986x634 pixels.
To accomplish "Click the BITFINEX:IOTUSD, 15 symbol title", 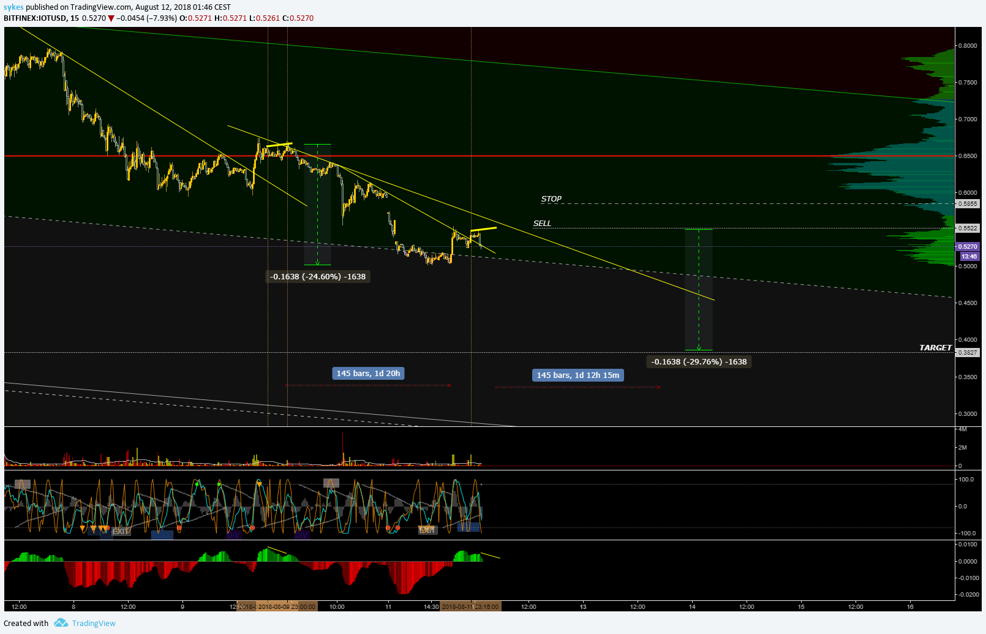I will click(41, 18).
